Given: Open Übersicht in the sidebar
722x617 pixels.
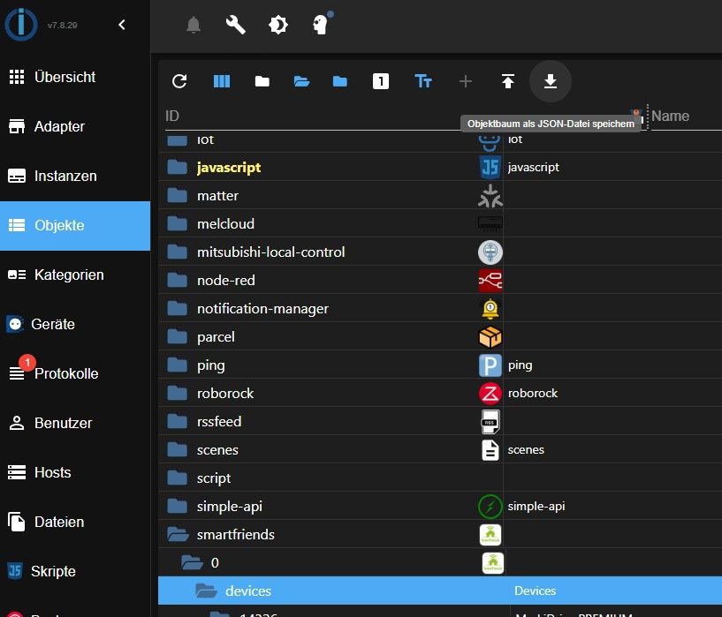Looking at the screenshot, I should pos(75,77).
